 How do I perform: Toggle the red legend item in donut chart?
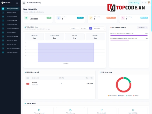tap(136, 96)
